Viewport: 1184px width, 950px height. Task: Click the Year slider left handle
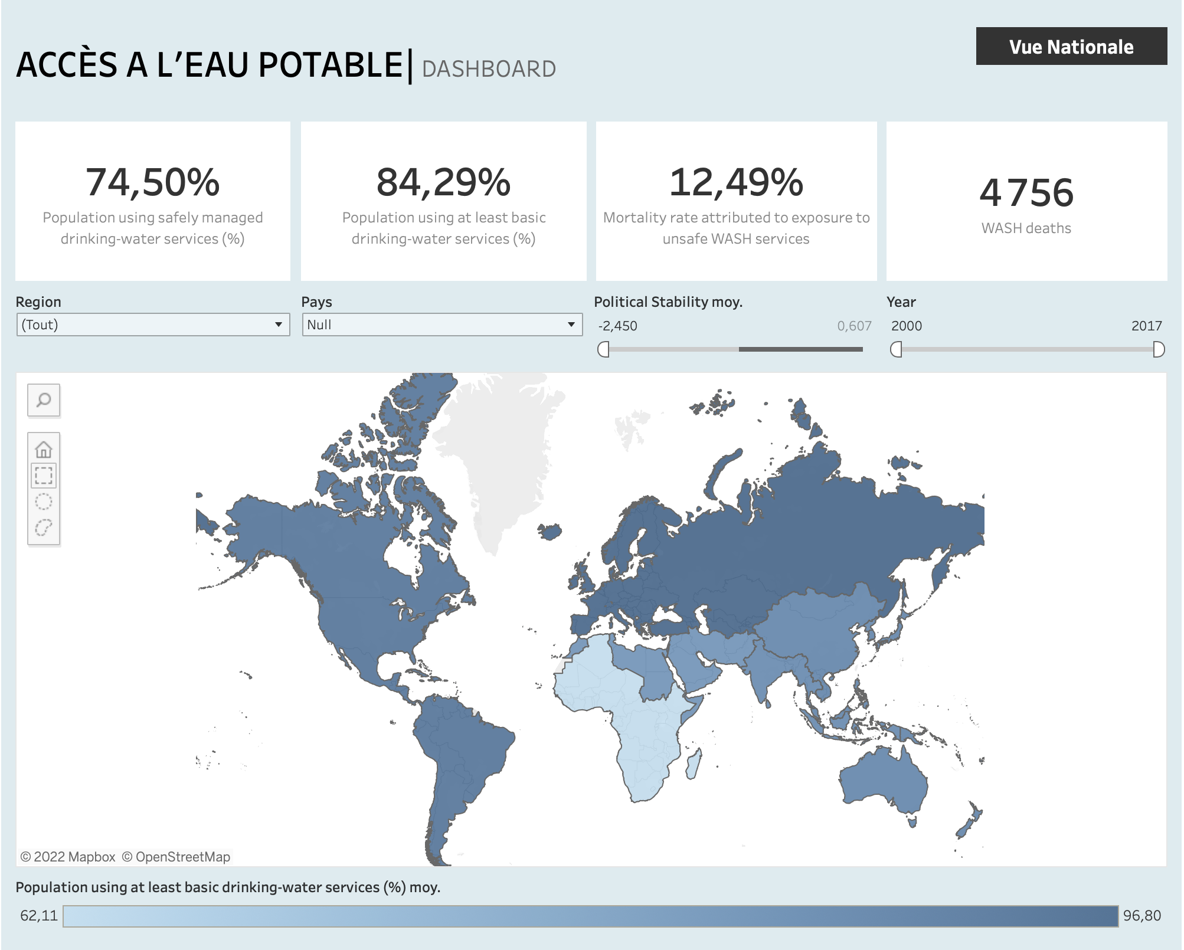click(896, 349)
